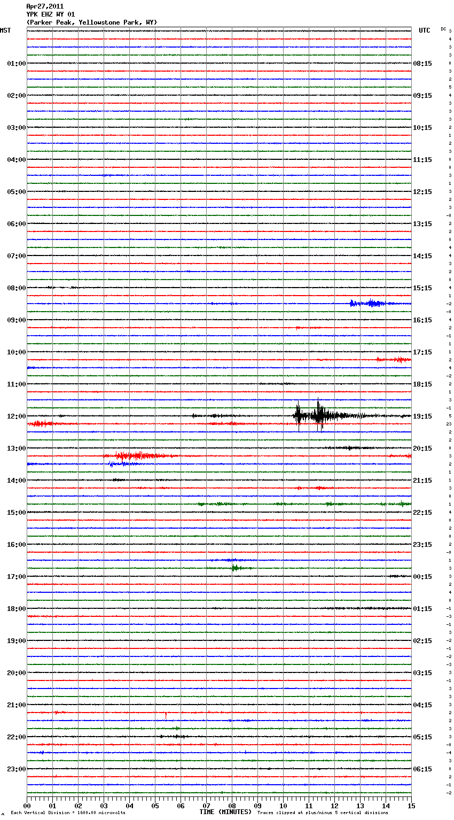Click minute tick label 05 on time axis
454x820 pixels.
[x=155, y=806]
